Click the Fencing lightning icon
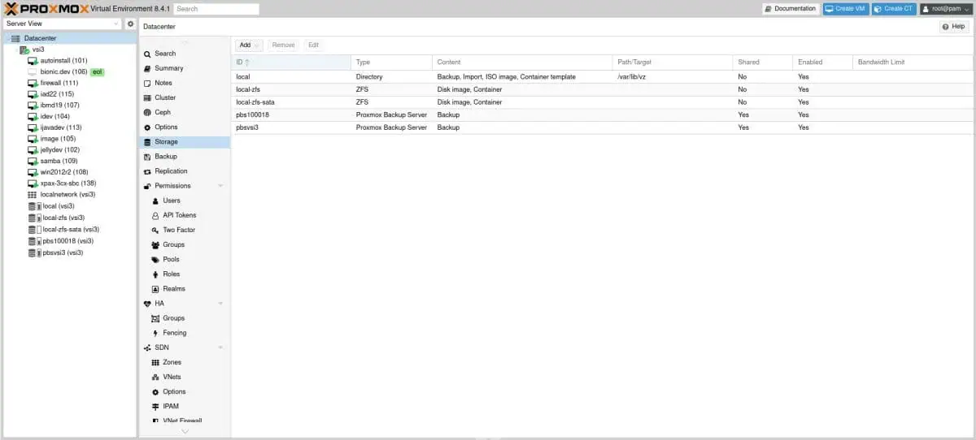Screen dimensions: 976x440 click(x=155, y=333)
